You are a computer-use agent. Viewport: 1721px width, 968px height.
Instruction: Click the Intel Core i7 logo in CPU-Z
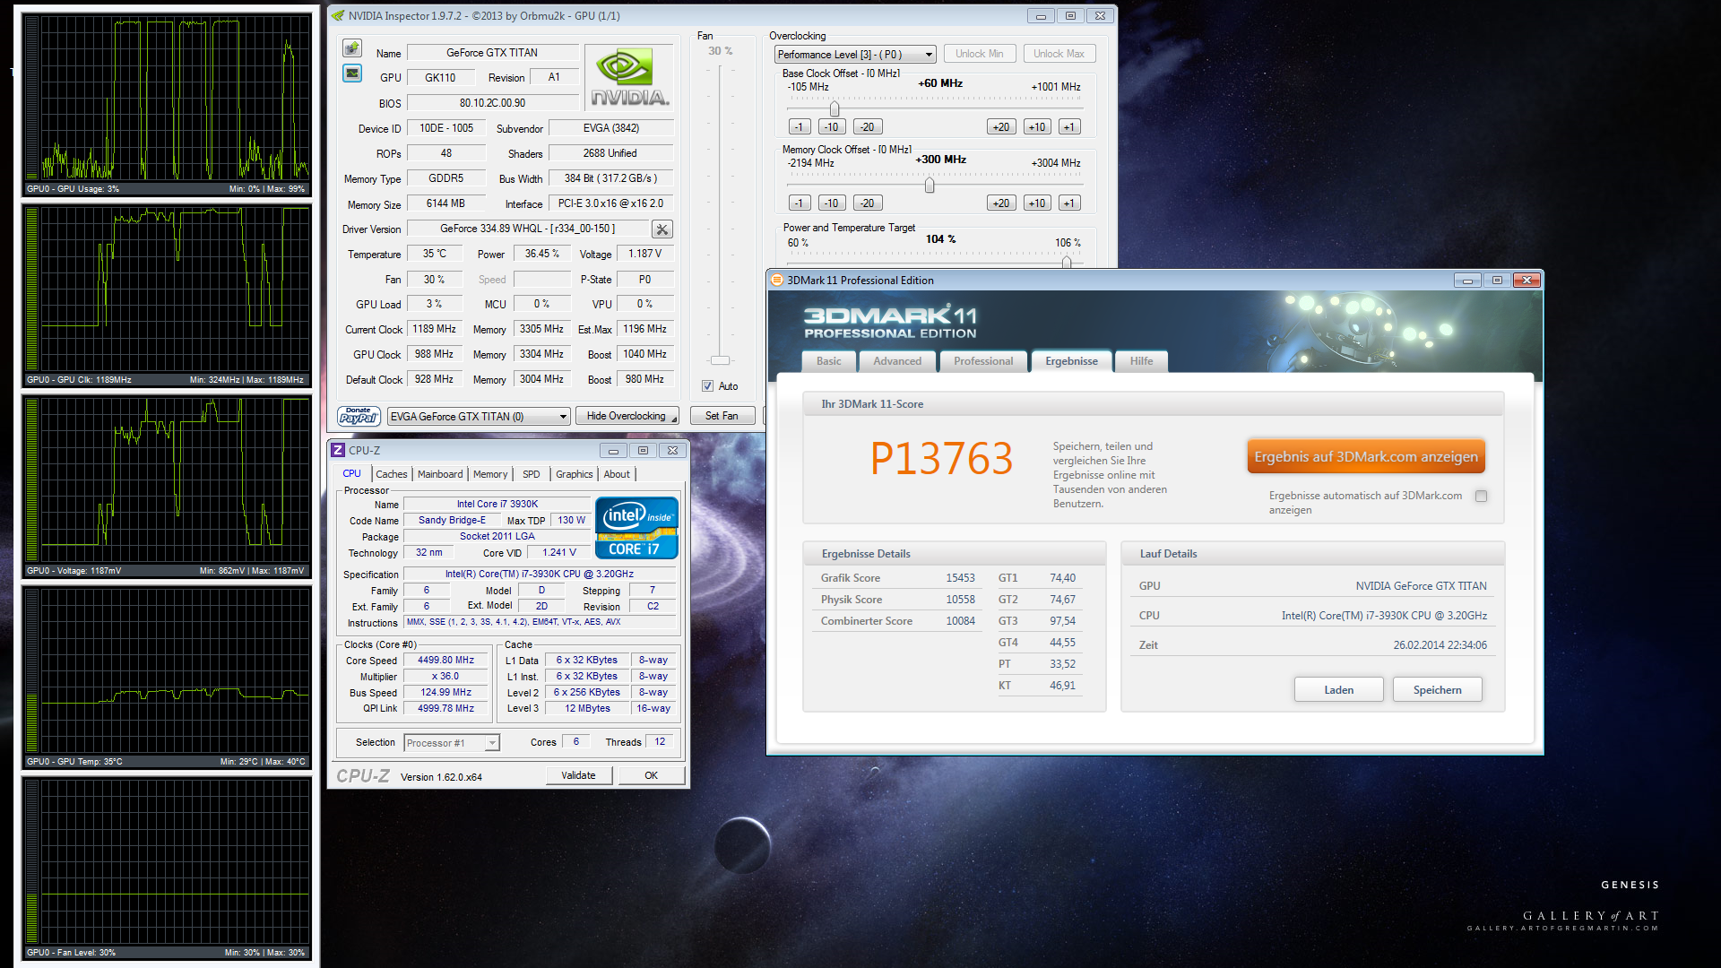pos(636,528)
